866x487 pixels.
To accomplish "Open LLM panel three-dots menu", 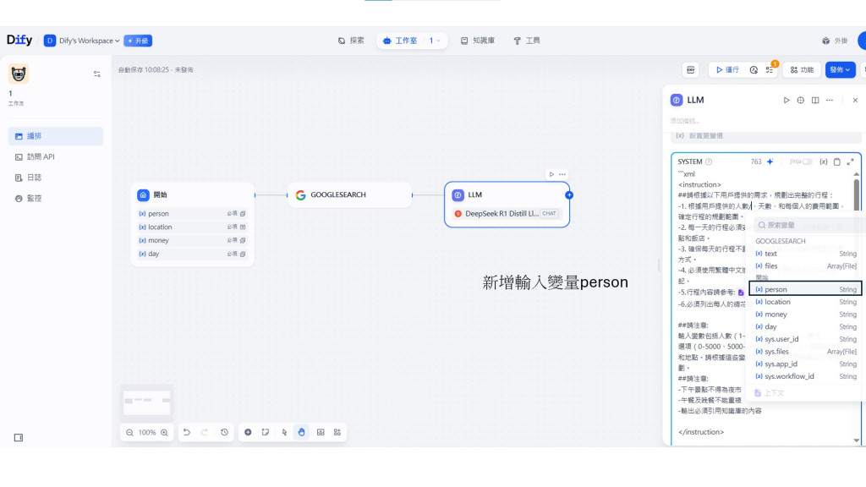I will tap(830, 101).
